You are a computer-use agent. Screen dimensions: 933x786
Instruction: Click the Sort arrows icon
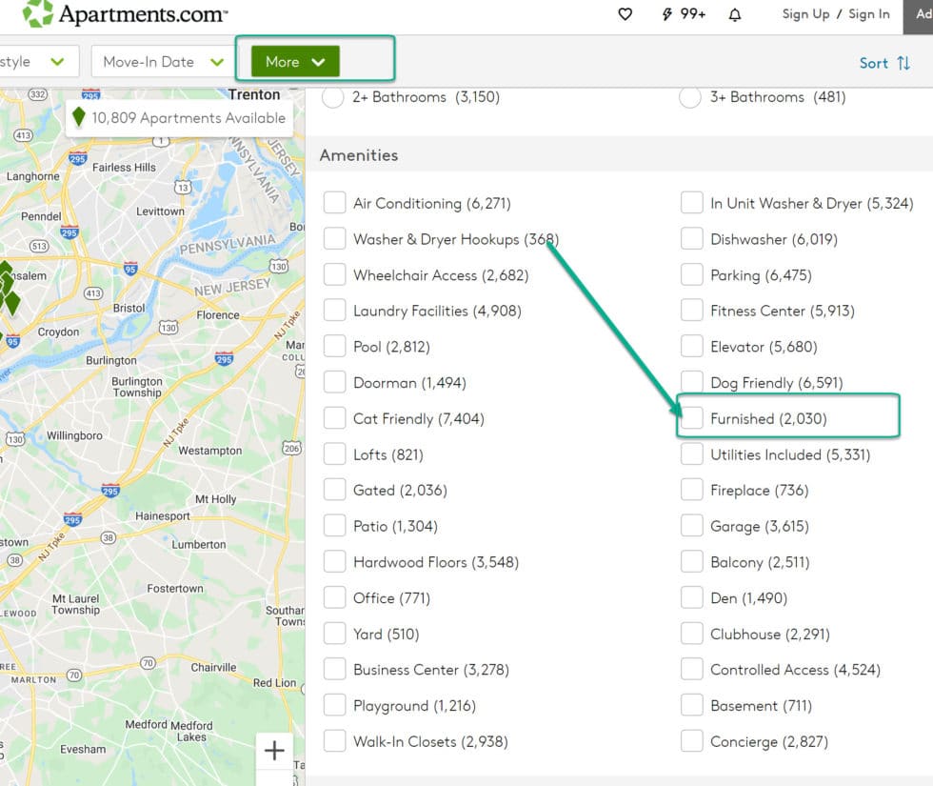(903, 63)
